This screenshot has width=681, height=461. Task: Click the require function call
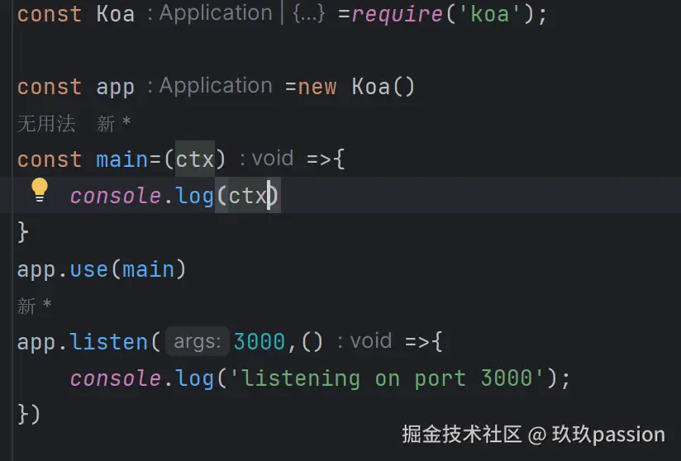[397, 14]
